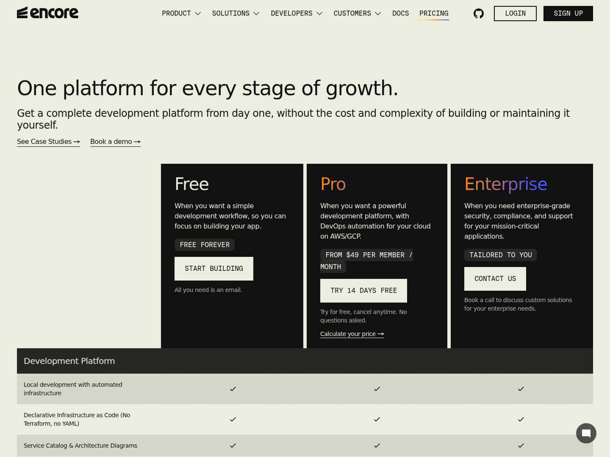Open the See Case Studies link

(48, 142)
